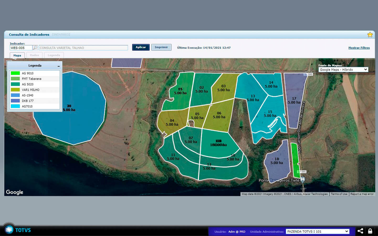Switch to the Dados tab
378x236 pixels.
coord(34,55)
